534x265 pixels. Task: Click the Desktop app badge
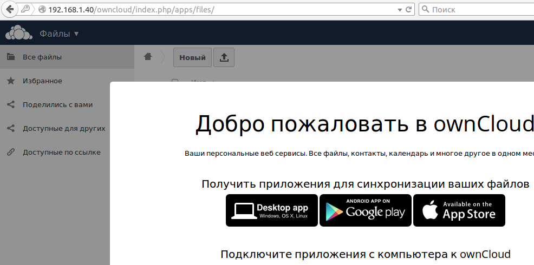pyautogui.click(x=272, y=210)
